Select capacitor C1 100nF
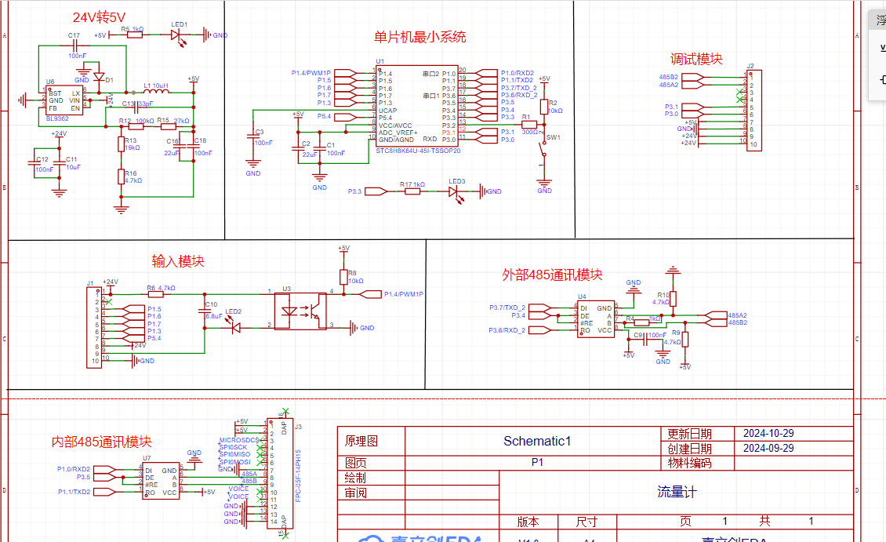886x542 pixels. coord(320,149)
